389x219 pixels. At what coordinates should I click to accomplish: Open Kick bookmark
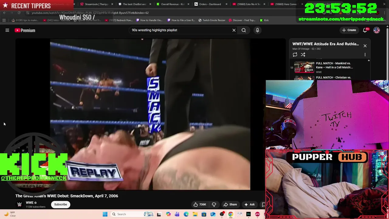264,20
